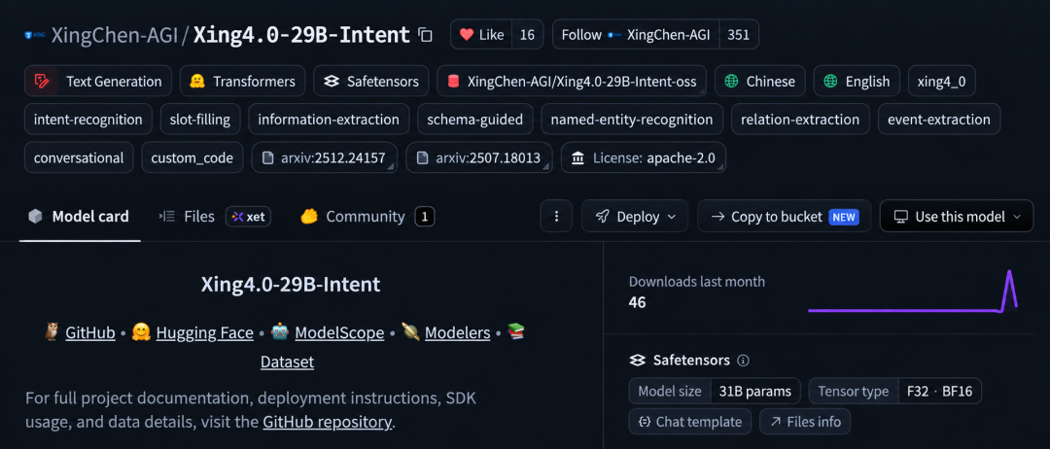
Task: Open arxiv:2507.18013 paper tag
Action: pos(478,157)
